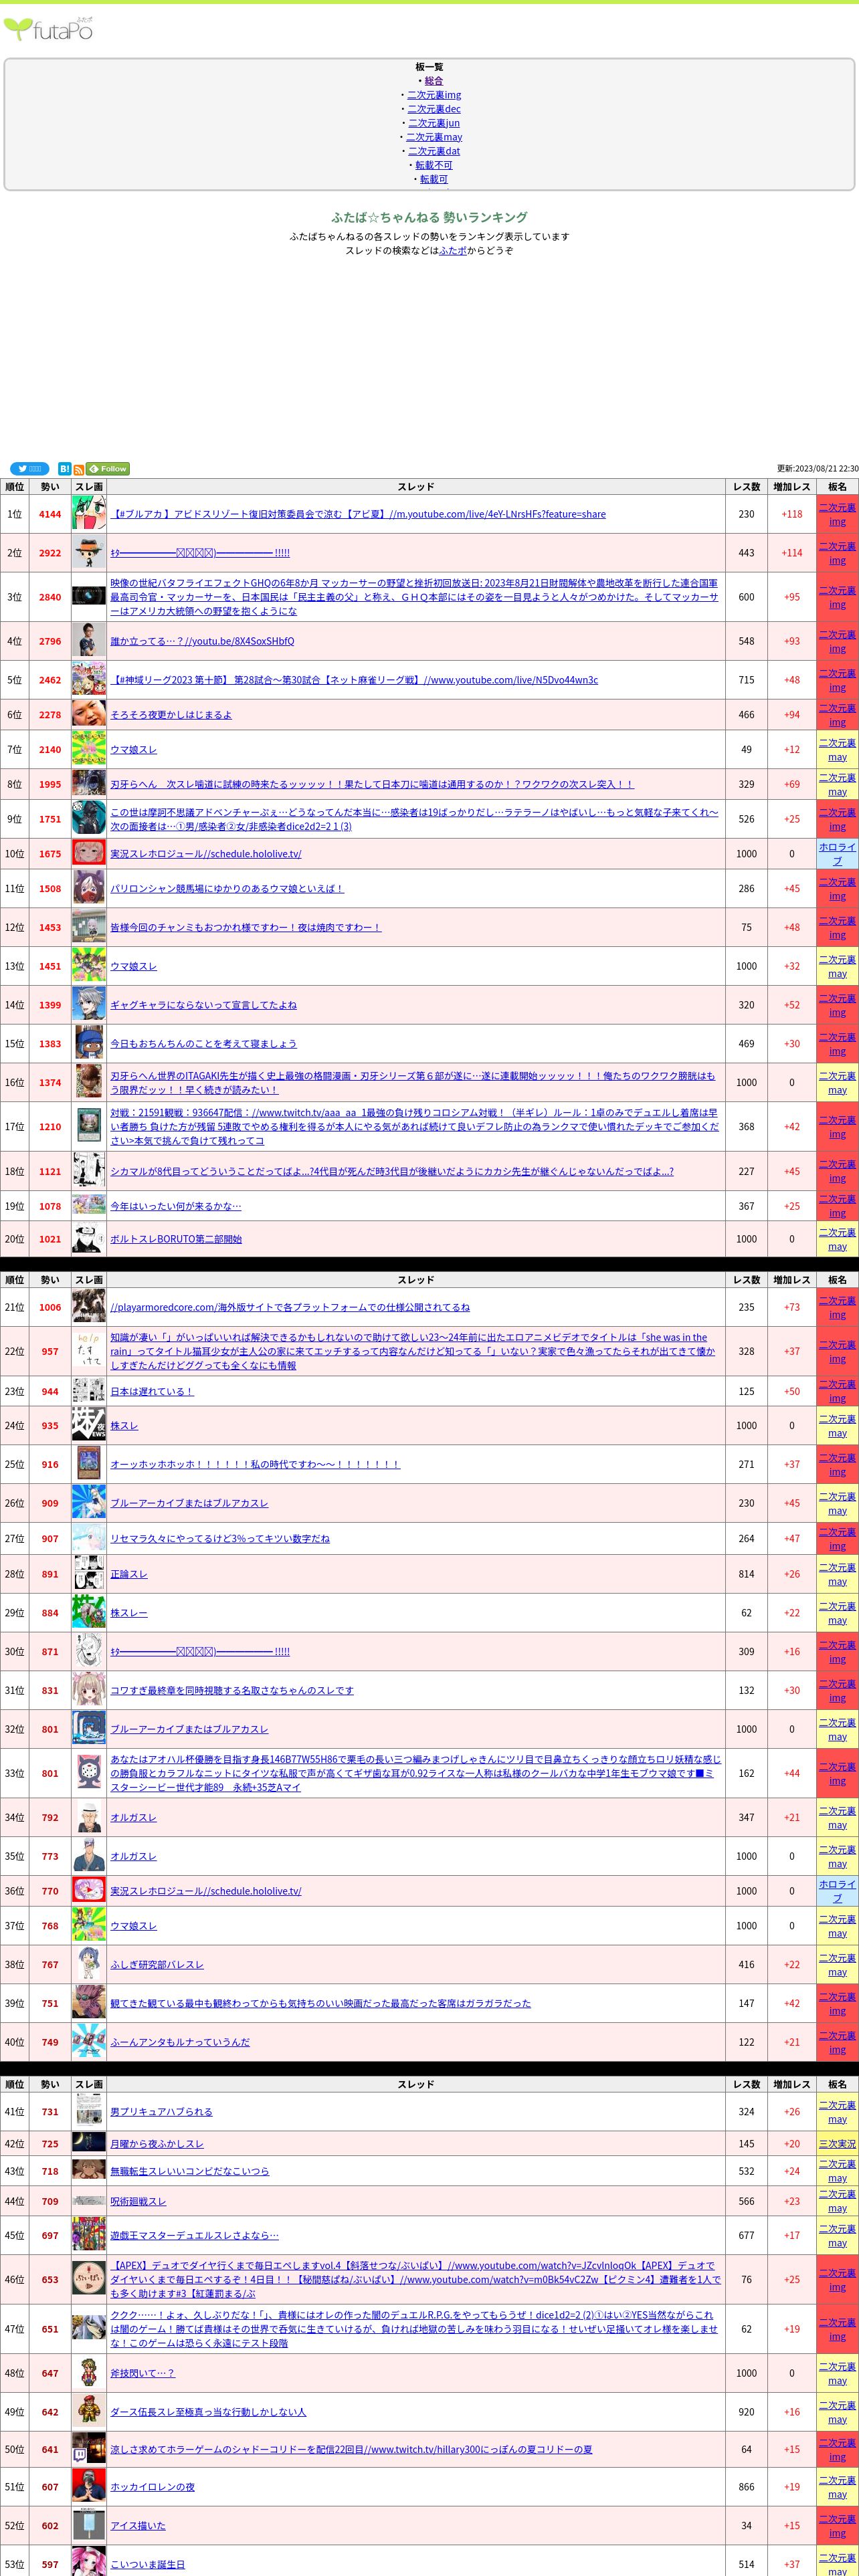Open 二次元裏jun board link
The height and width of the screenshot is (2576, 859).
433,123
